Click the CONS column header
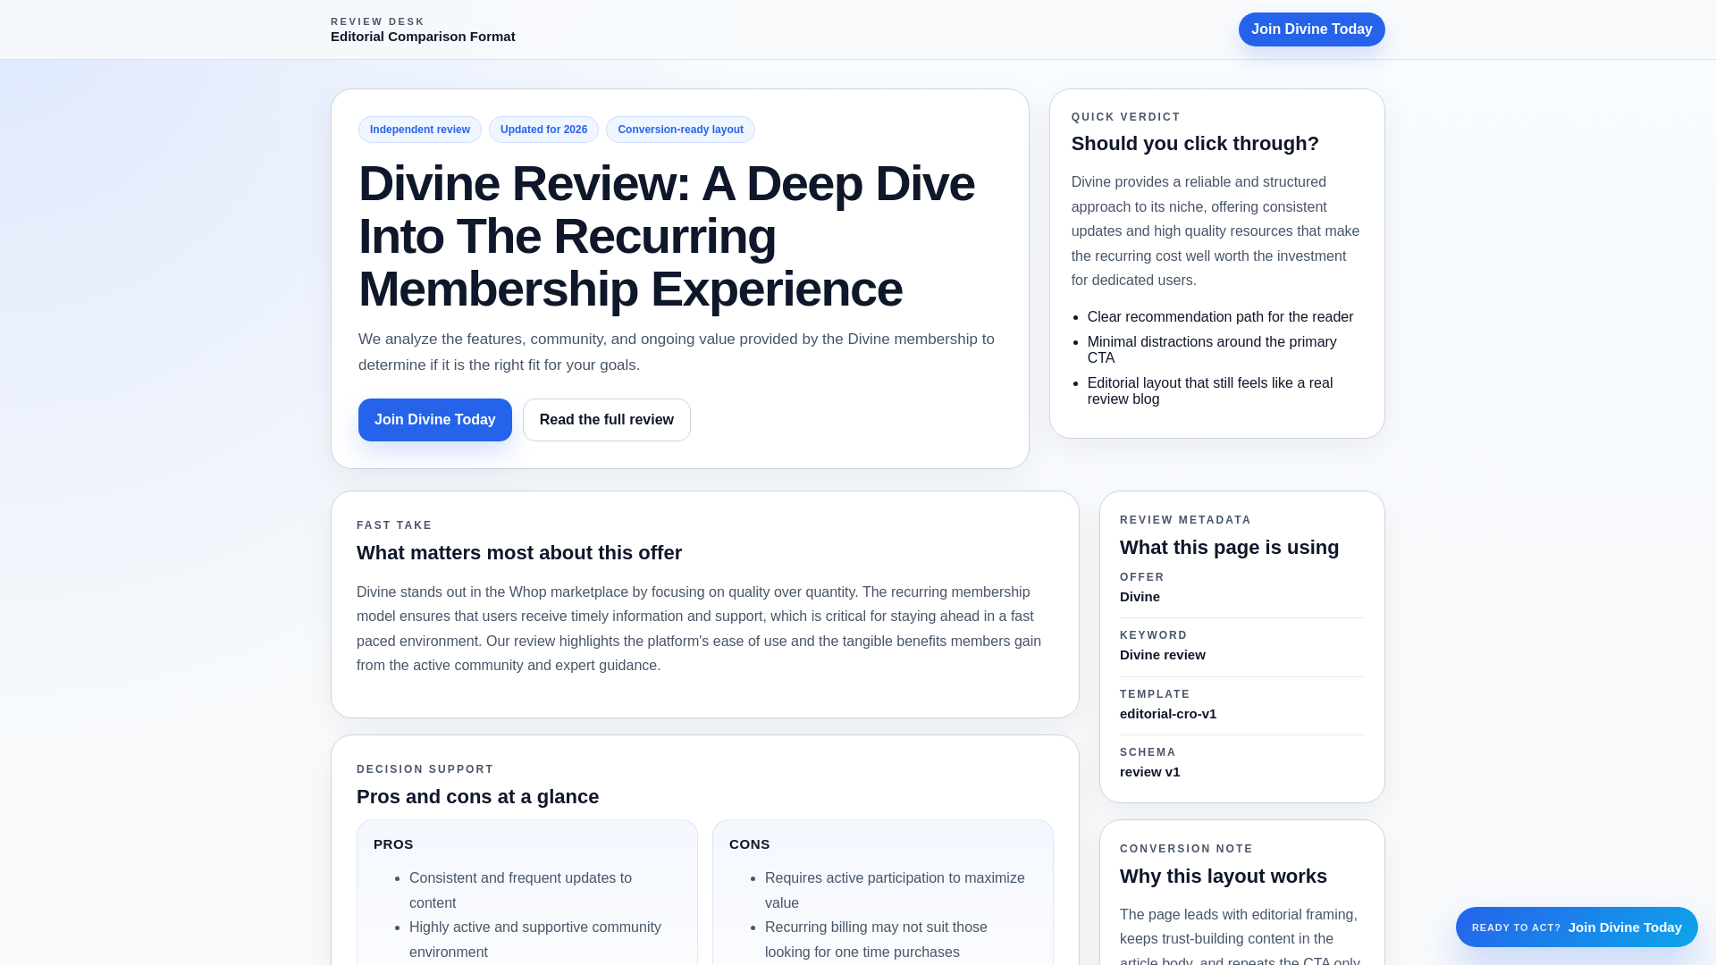The image size is (1716, 965). (749, 844)
